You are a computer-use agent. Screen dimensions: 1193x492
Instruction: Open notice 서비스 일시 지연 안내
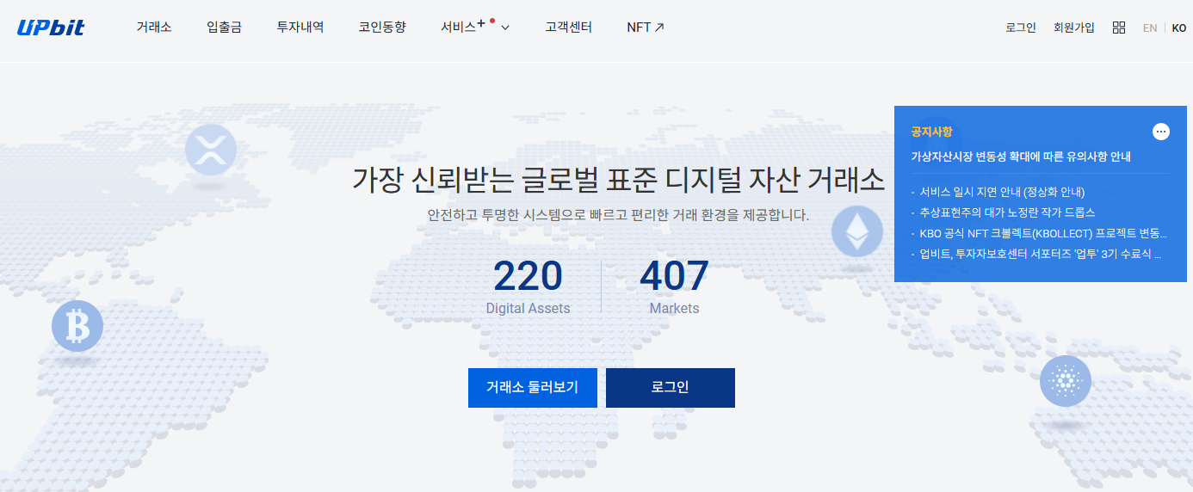pos(1002,192)
